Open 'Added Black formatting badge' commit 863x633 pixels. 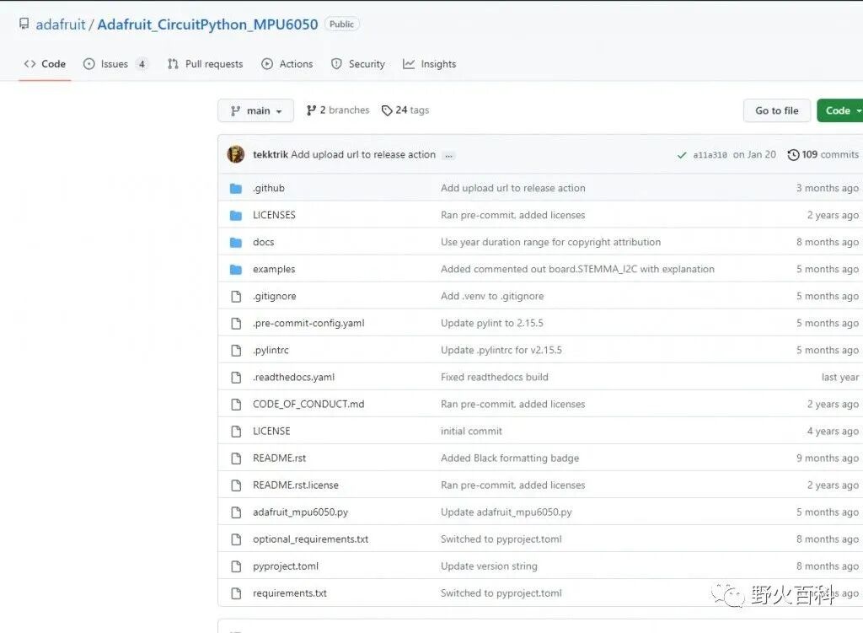[510, 458]
